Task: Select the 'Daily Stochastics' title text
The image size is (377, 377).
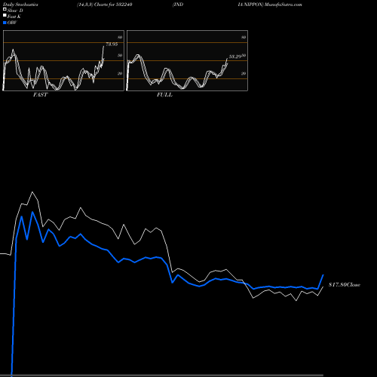Action: 20,5
